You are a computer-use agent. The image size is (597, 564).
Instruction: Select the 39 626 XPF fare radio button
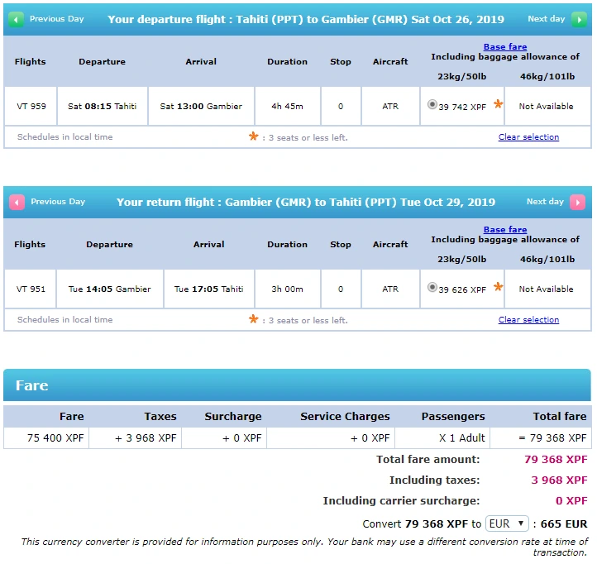432,287
